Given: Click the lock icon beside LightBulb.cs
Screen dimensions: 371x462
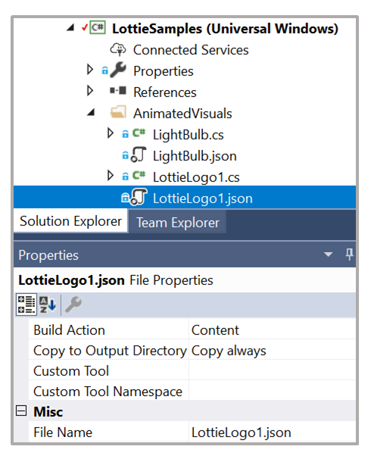Looking at the screenshot, I should (126, 134).
